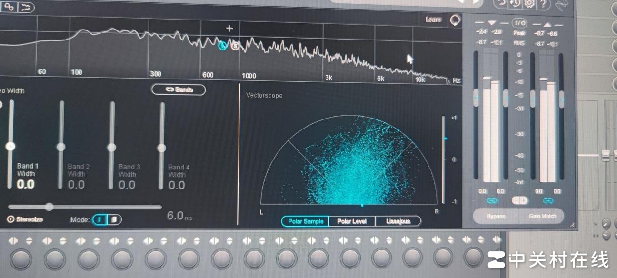Screen dimensions: 617x278
Task: Click the down triangle above the input meters
Action: pyautogui.click(x=492, y=23)
